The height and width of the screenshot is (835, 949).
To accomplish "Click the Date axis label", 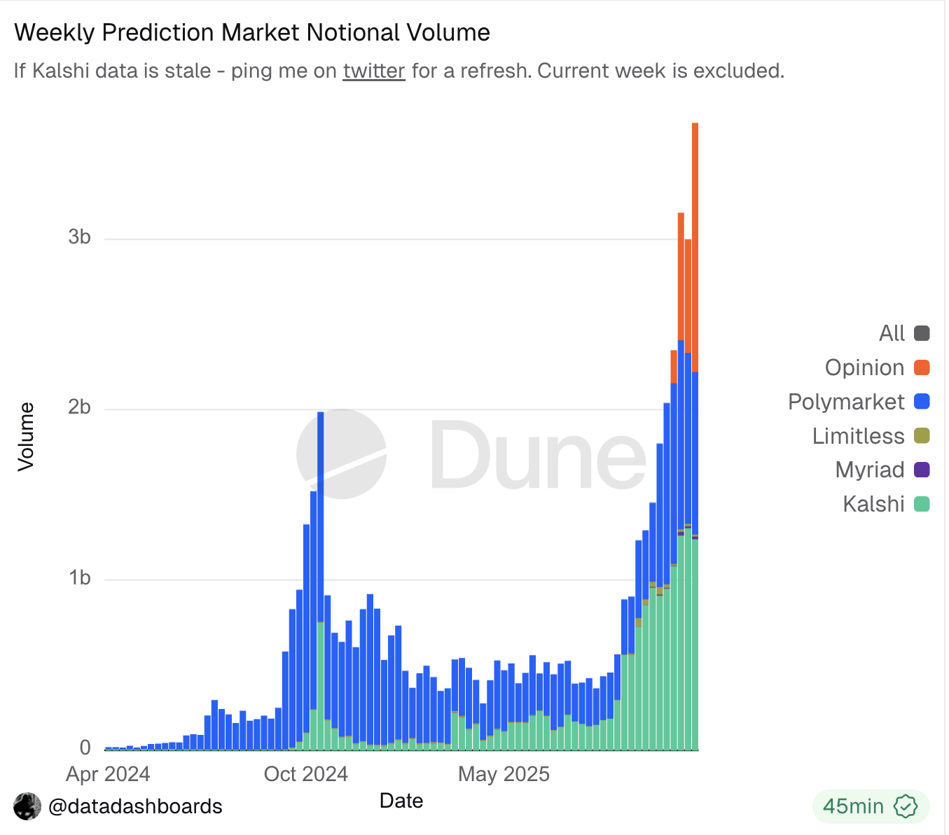I will click(401, 800).
